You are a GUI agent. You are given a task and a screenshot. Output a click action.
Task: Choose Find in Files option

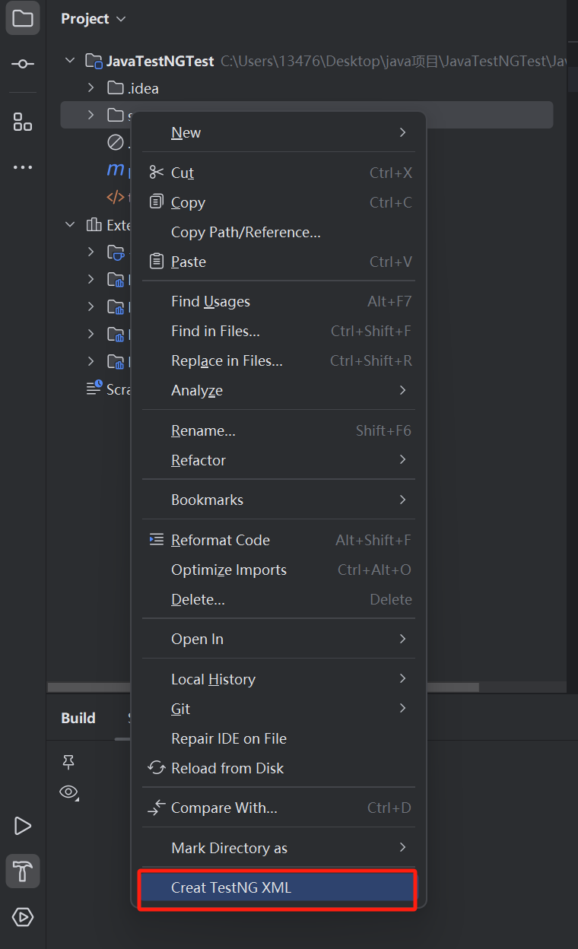tap(278, 331)
